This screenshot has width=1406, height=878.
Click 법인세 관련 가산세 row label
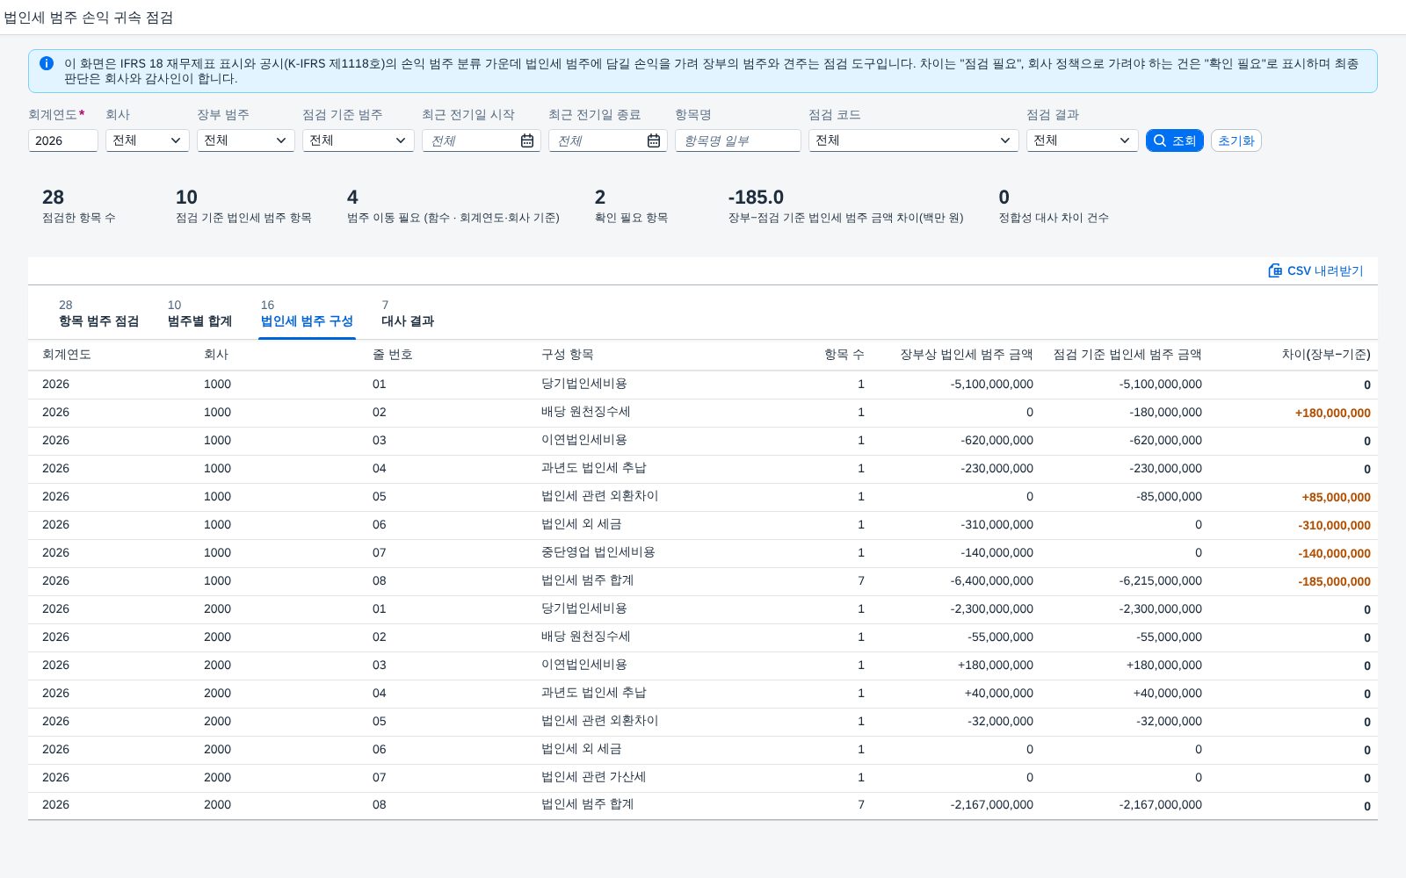594,777
